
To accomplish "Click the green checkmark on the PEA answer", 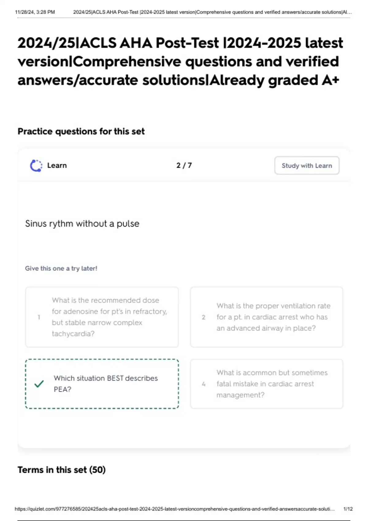I will point(39,384).
